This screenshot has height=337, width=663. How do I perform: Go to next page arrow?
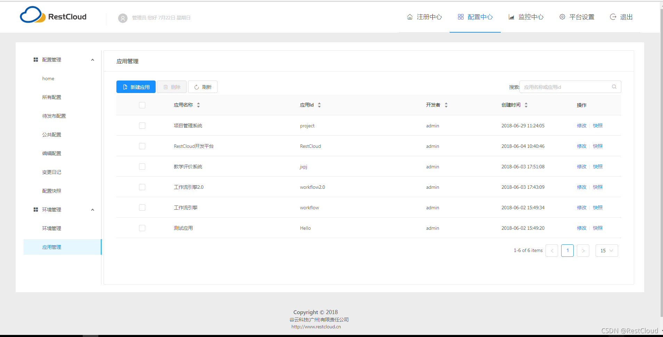(x=583, y=251)
